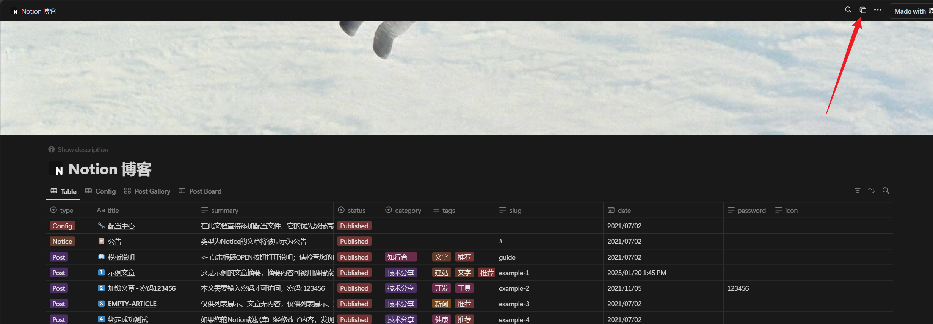Click number 1 icon of 示例文章
This screenshot has height=324, width=933.
pyautogui.click(x=101, y=272)
